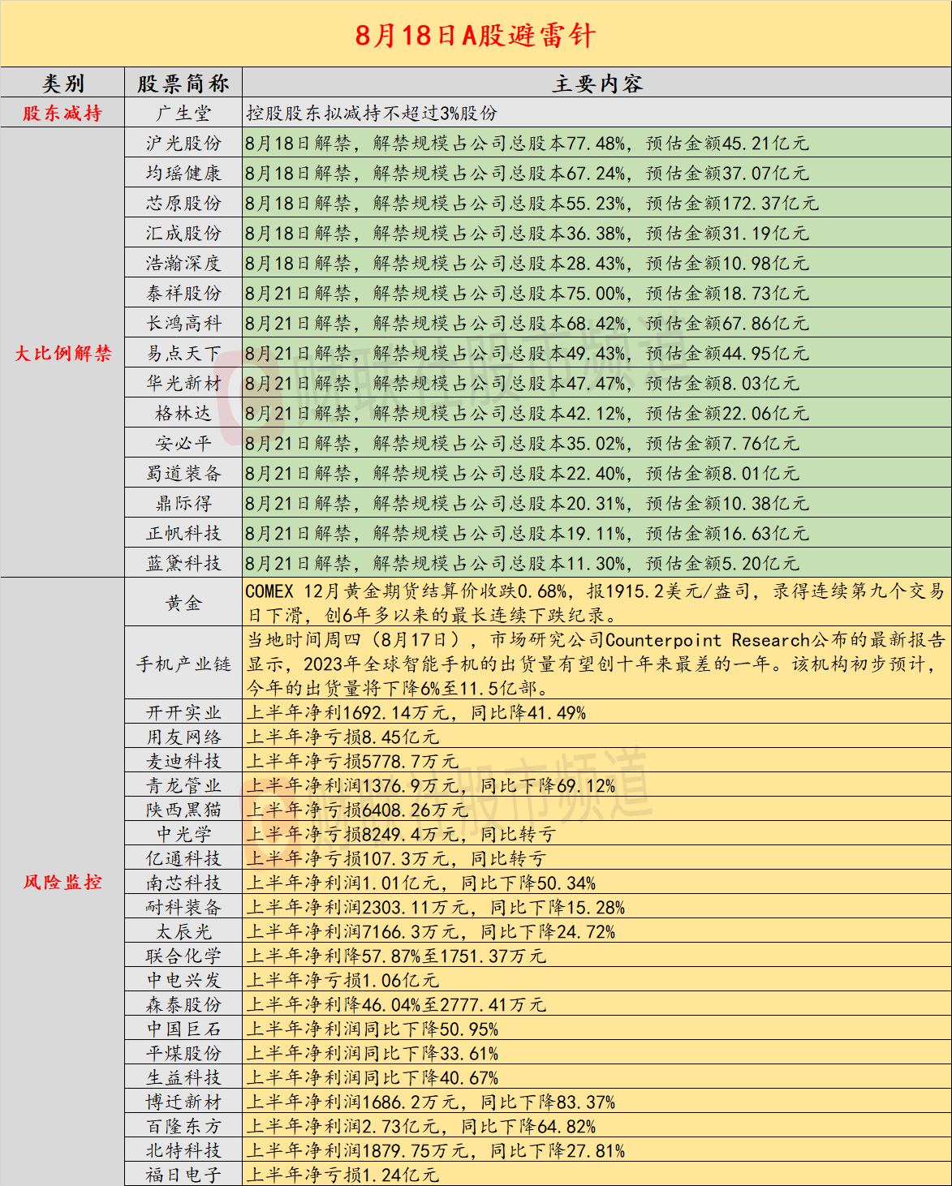
Task: Select stock name 生益科技
Action: [x=183, y=1077]
